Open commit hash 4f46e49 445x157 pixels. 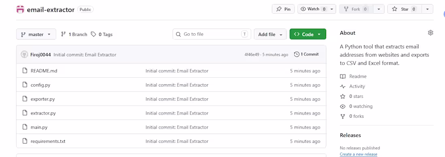(x=252, y=55)
